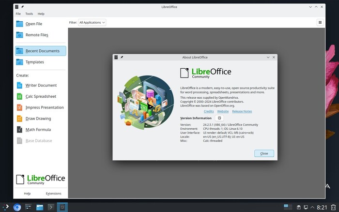Click the display tray icon
This screenshot has height=212, width=339.
(306, 208)
